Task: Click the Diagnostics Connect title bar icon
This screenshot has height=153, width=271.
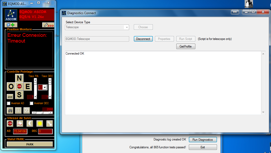Action: (x=64, y=13)
